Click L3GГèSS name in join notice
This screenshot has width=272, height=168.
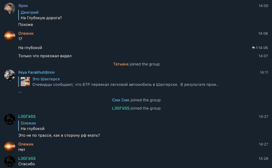coord(121,108)
